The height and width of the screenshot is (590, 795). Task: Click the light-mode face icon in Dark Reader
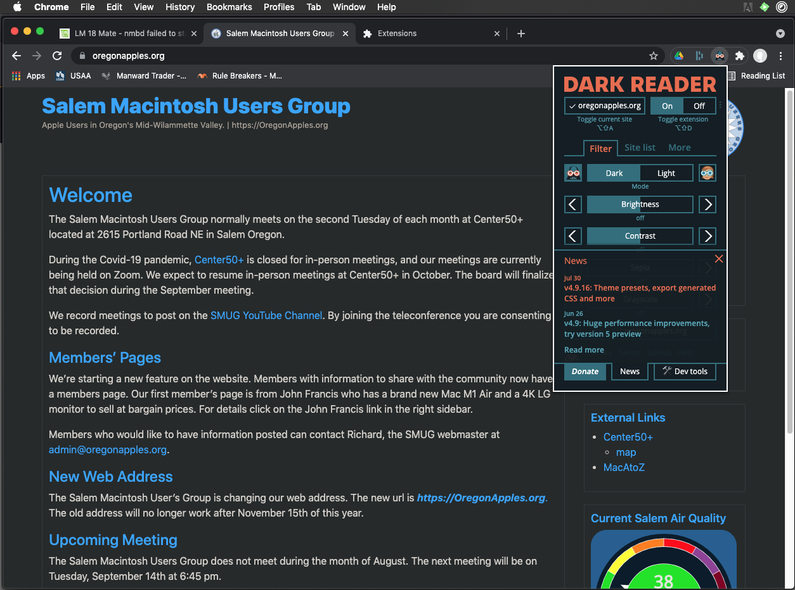tap(708, 173)
